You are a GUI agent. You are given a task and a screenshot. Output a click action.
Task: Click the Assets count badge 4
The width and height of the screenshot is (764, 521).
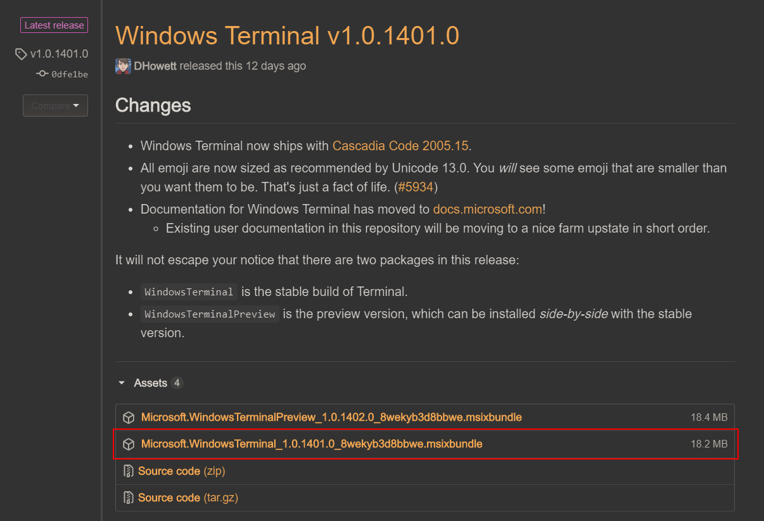point(177,383)
